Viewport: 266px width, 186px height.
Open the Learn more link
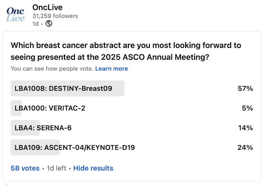coord(112,69)
